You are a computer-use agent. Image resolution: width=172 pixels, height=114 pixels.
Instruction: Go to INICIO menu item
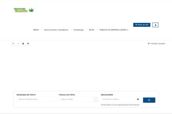tap(36, 30)
